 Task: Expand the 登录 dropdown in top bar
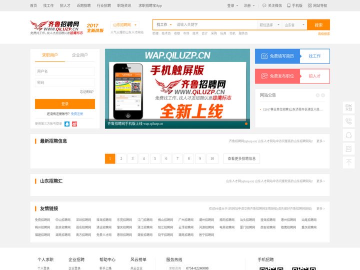pyautogui.click(x=232, y=5)
